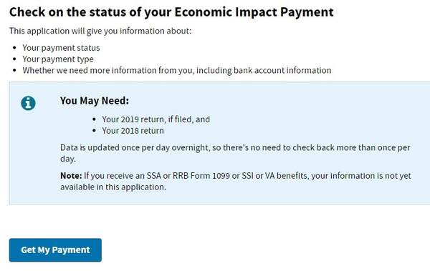The image size is (430, 271).
Task: Click the bold 'Note:' label
Action: tap(71, 175)
